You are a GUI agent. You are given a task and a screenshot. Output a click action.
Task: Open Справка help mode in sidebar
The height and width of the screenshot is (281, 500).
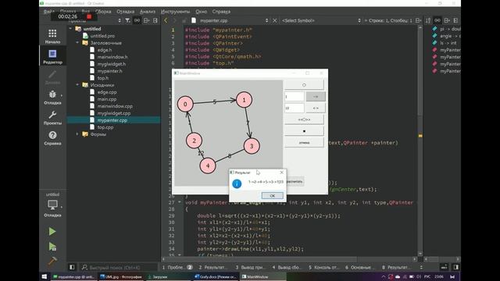[x=52, y=138]
